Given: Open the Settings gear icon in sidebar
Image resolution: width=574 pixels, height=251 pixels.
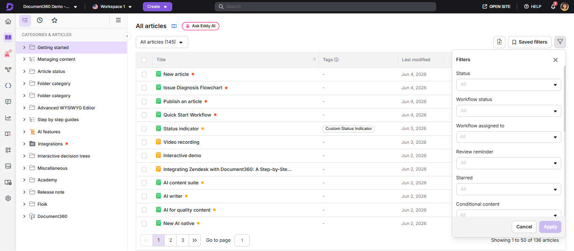Looking at the screenshot, I should [8, 198].
